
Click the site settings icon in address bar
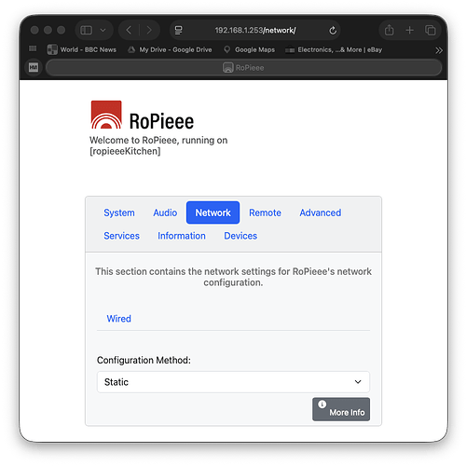tap(178, 30)
